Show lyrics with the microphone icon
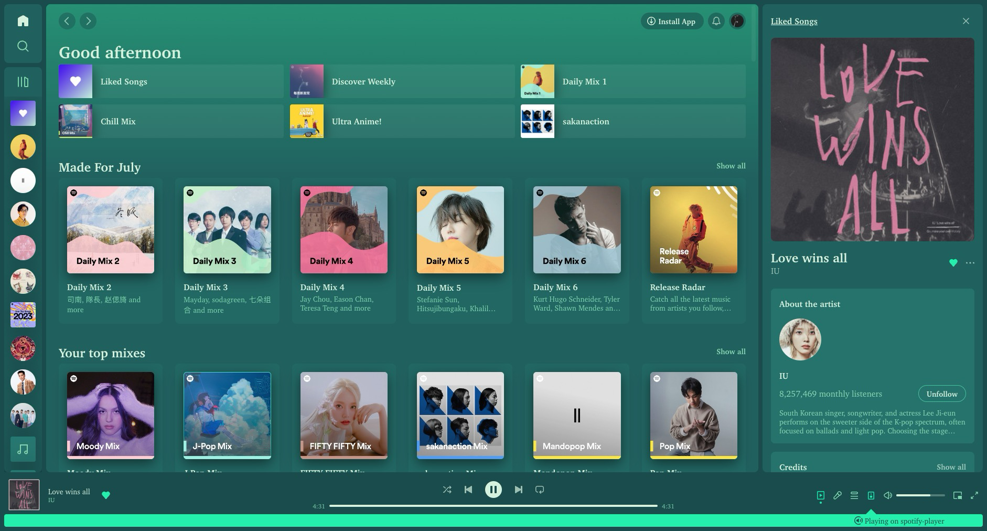This screenshot has height=531, width=987. pyautogui.click(x=838, y=495)
